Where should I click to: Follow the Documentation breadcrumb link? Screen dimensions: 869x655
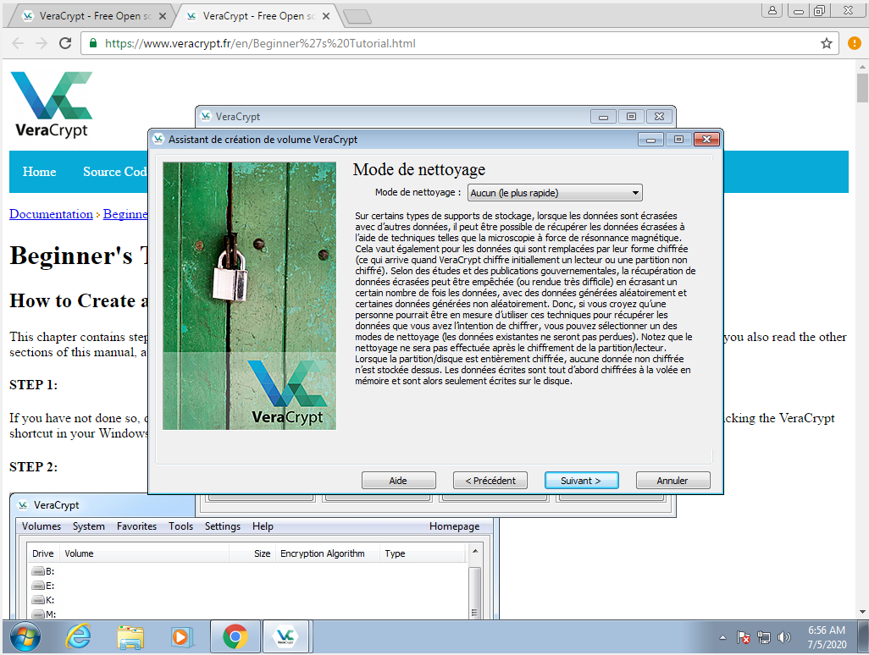(51, 214)
